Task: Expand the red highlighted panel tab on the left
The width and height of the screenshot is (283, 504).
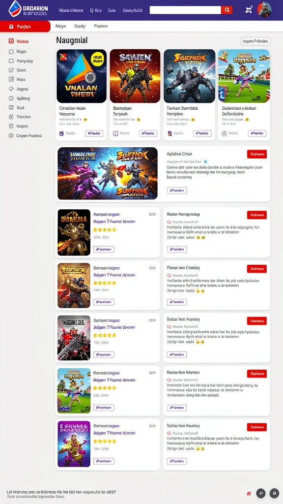Action: [25, 27]
